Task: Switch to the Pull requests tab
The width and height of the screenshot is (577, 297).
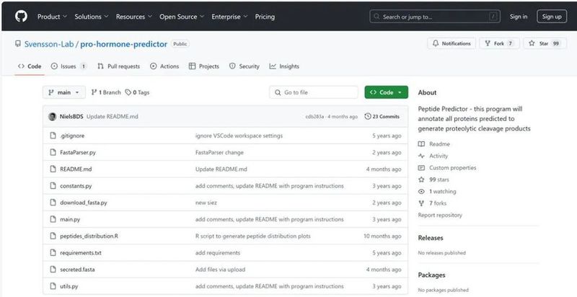Action: click(119, 66)
